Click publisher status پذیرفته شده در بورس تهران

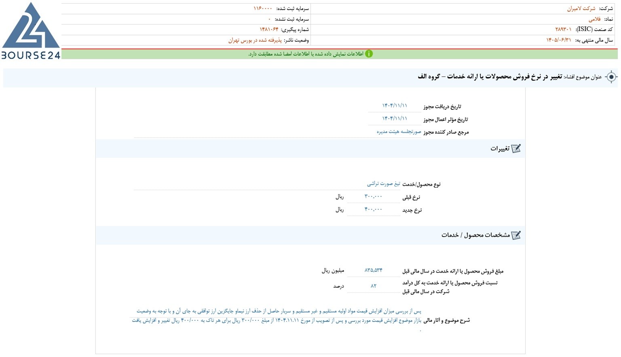point(255,40)
